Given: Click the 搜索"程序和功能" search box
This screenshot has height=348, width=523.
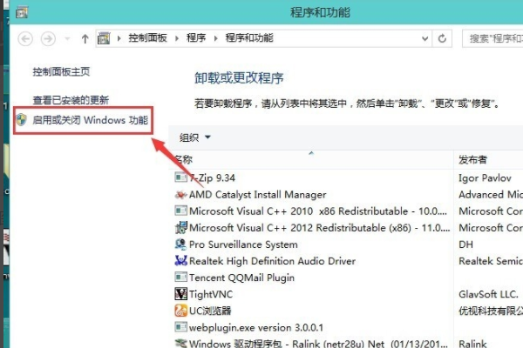Looking at the screenshot, I should [x=491, y=39].
